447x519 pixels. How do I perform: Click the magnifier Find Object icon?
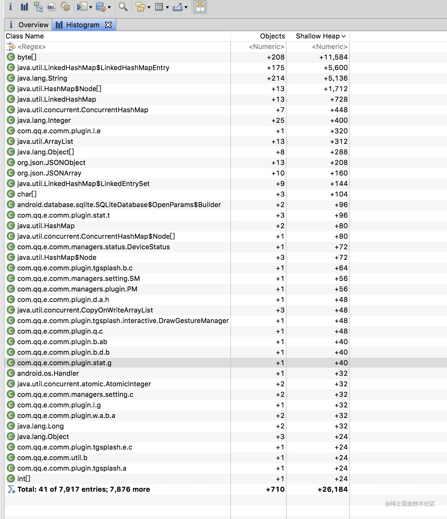coord(123,7)
